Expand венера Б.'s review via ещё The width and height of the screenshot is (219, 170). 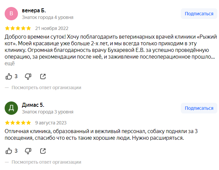pos(10,64)
